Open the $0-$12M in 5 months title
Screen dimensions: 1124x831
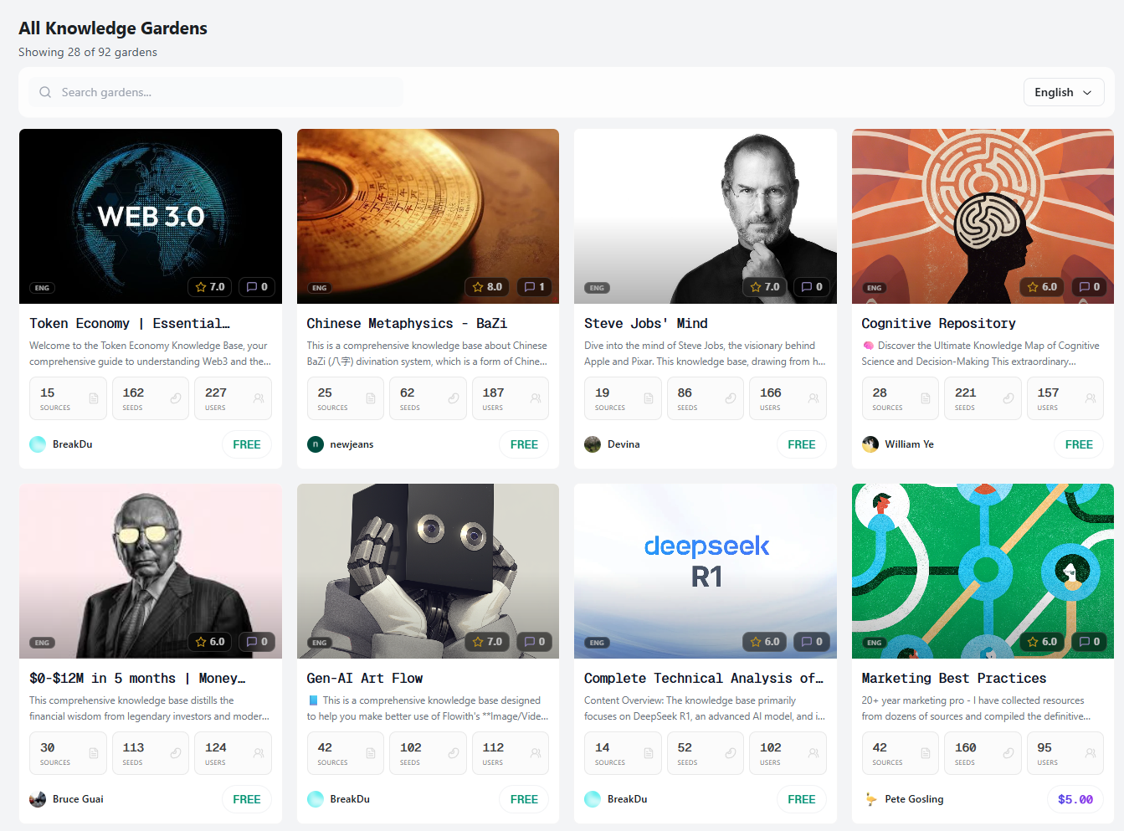(137, 678)
